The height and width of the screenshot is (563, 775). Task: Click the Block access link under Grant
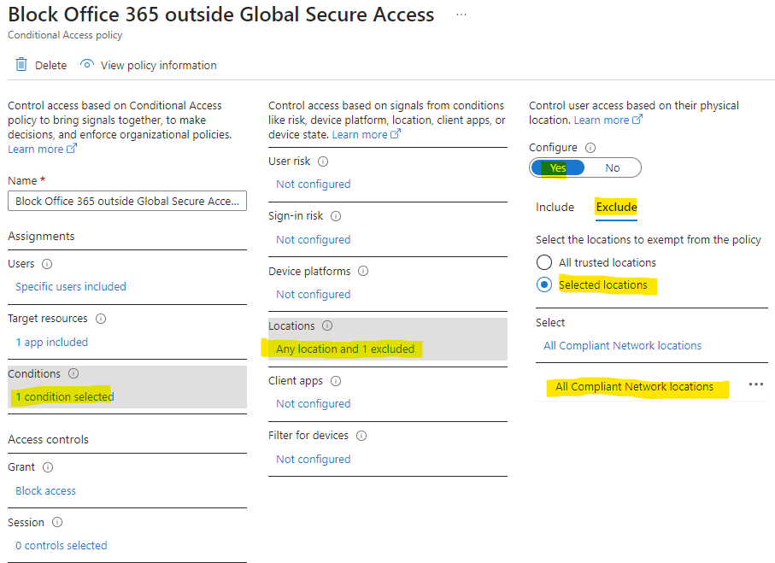[45, 491]
